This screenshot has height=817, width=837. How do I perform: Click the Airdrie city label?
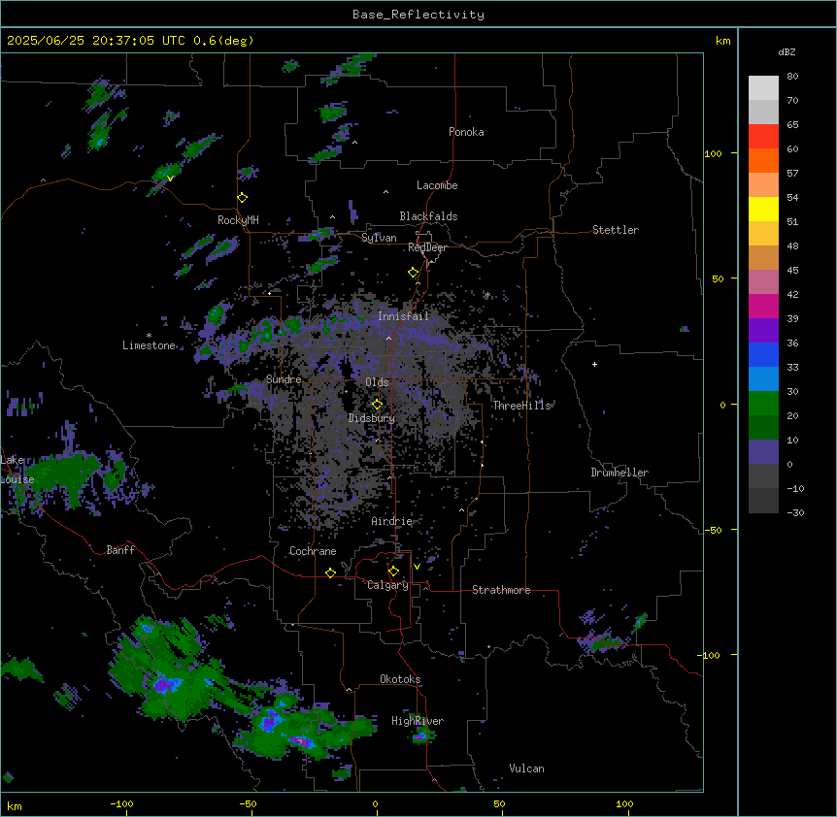pyautogui.click(x=392, y=521)
